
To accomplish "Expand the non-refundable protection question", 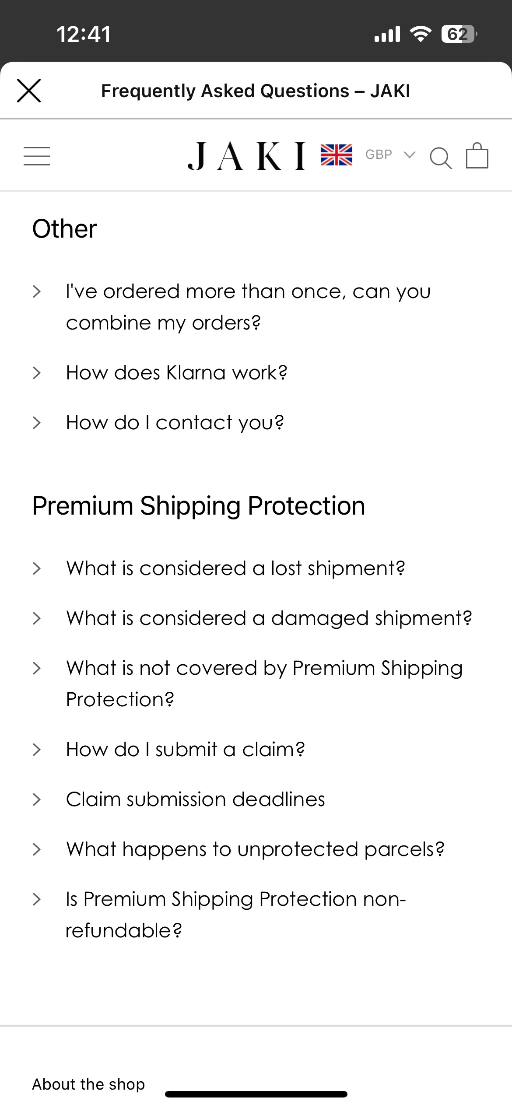I will click(x=236, y=915).
